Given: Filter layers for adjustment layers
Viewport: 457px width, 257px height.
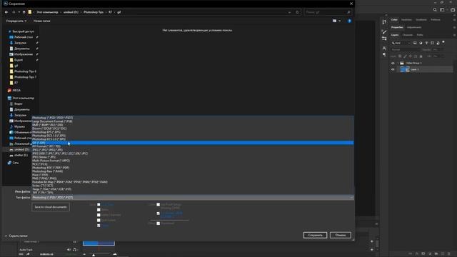Looking at the screenshot, I should 421,43.
